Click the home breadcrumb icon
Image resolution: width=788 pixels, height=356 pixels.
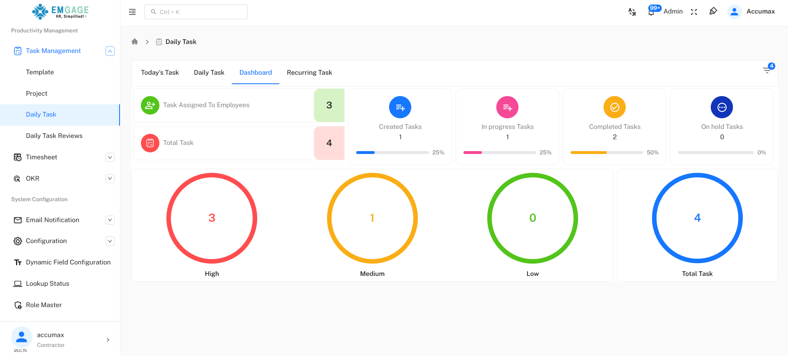coord(134,41)
